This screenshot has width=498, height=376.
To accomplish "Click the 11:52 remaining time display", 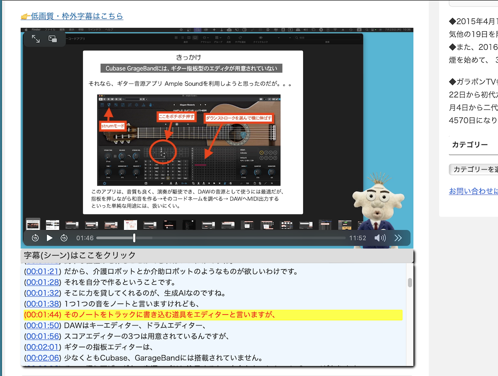I will tap(357, 238).
